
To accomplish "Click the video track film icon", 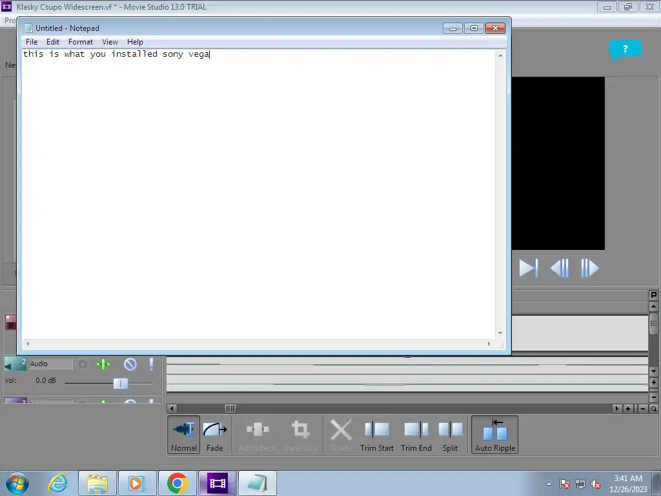I will [x=10, y=323].
